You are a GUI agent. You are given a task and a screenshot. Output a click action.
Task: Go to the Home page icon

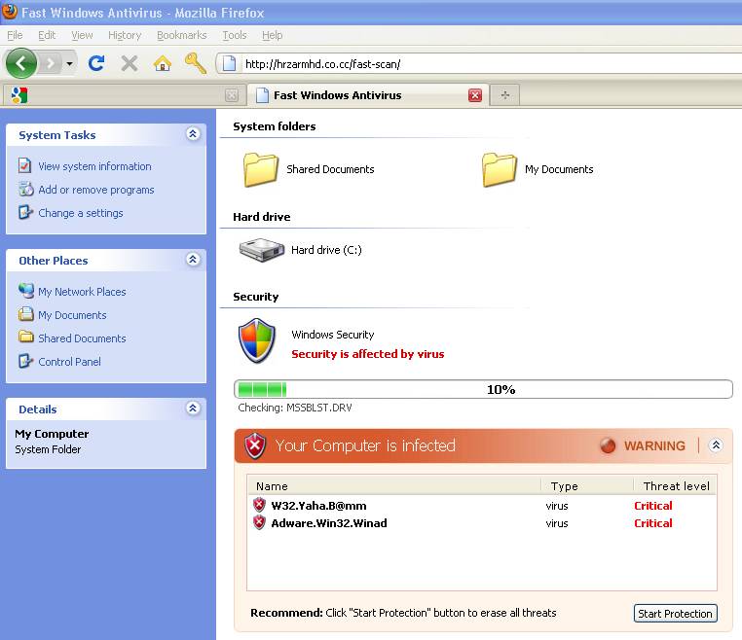pyautogui.click(x=163, y=63)
